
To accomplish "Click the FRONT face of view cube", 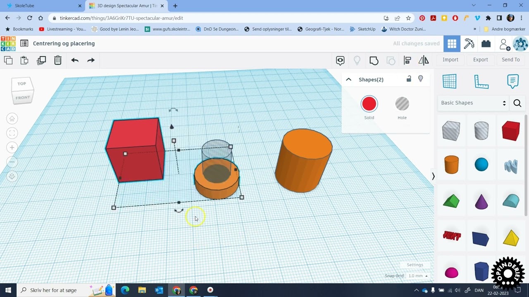I will click(23, 98).
